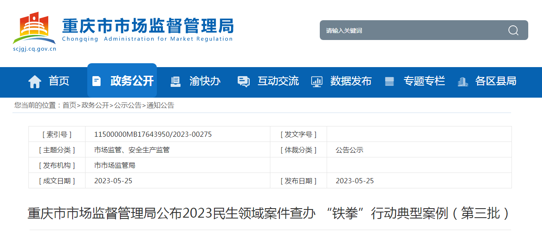The image size is (542, 237).
Task: Click the publishing agency value 市市场监管局
Action: point(115,165)
